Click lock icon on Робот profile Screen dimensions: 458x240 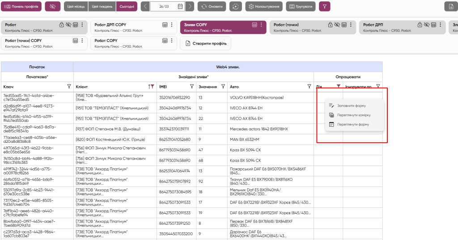61,25
